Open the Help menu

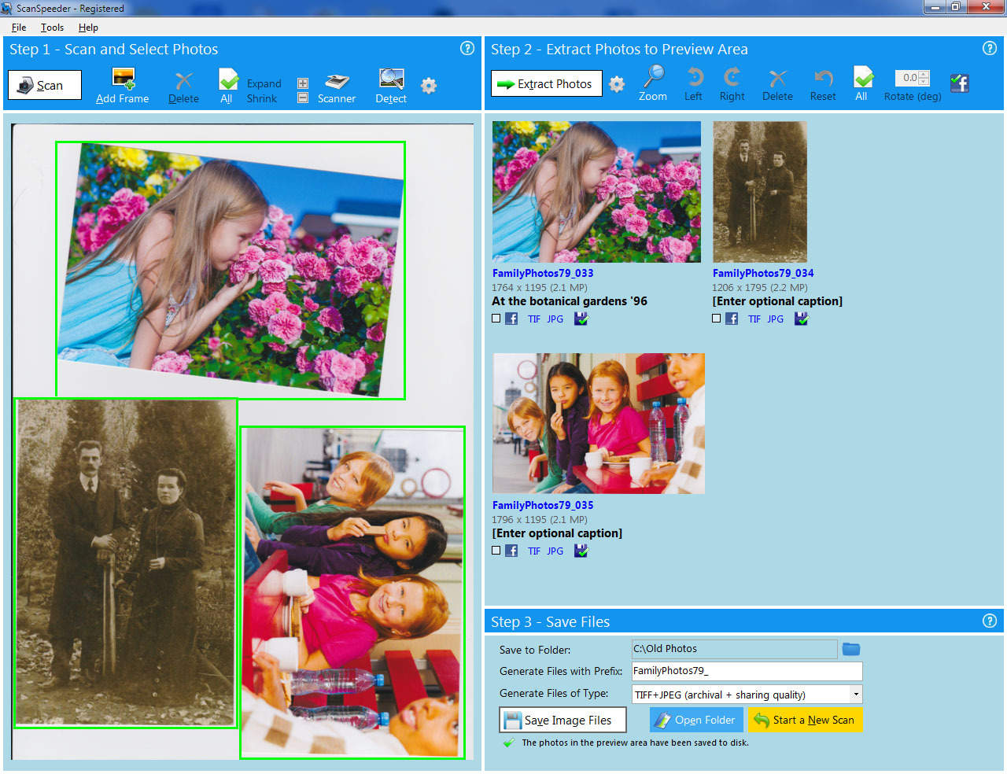coord(88,28)
